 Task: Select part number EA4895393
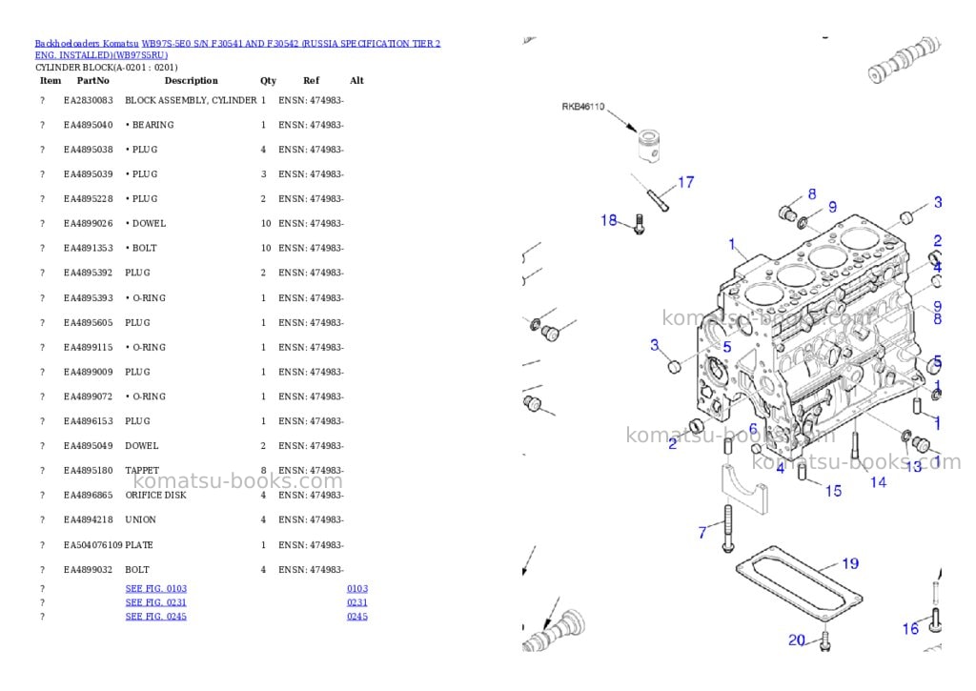tap(89, 297)
